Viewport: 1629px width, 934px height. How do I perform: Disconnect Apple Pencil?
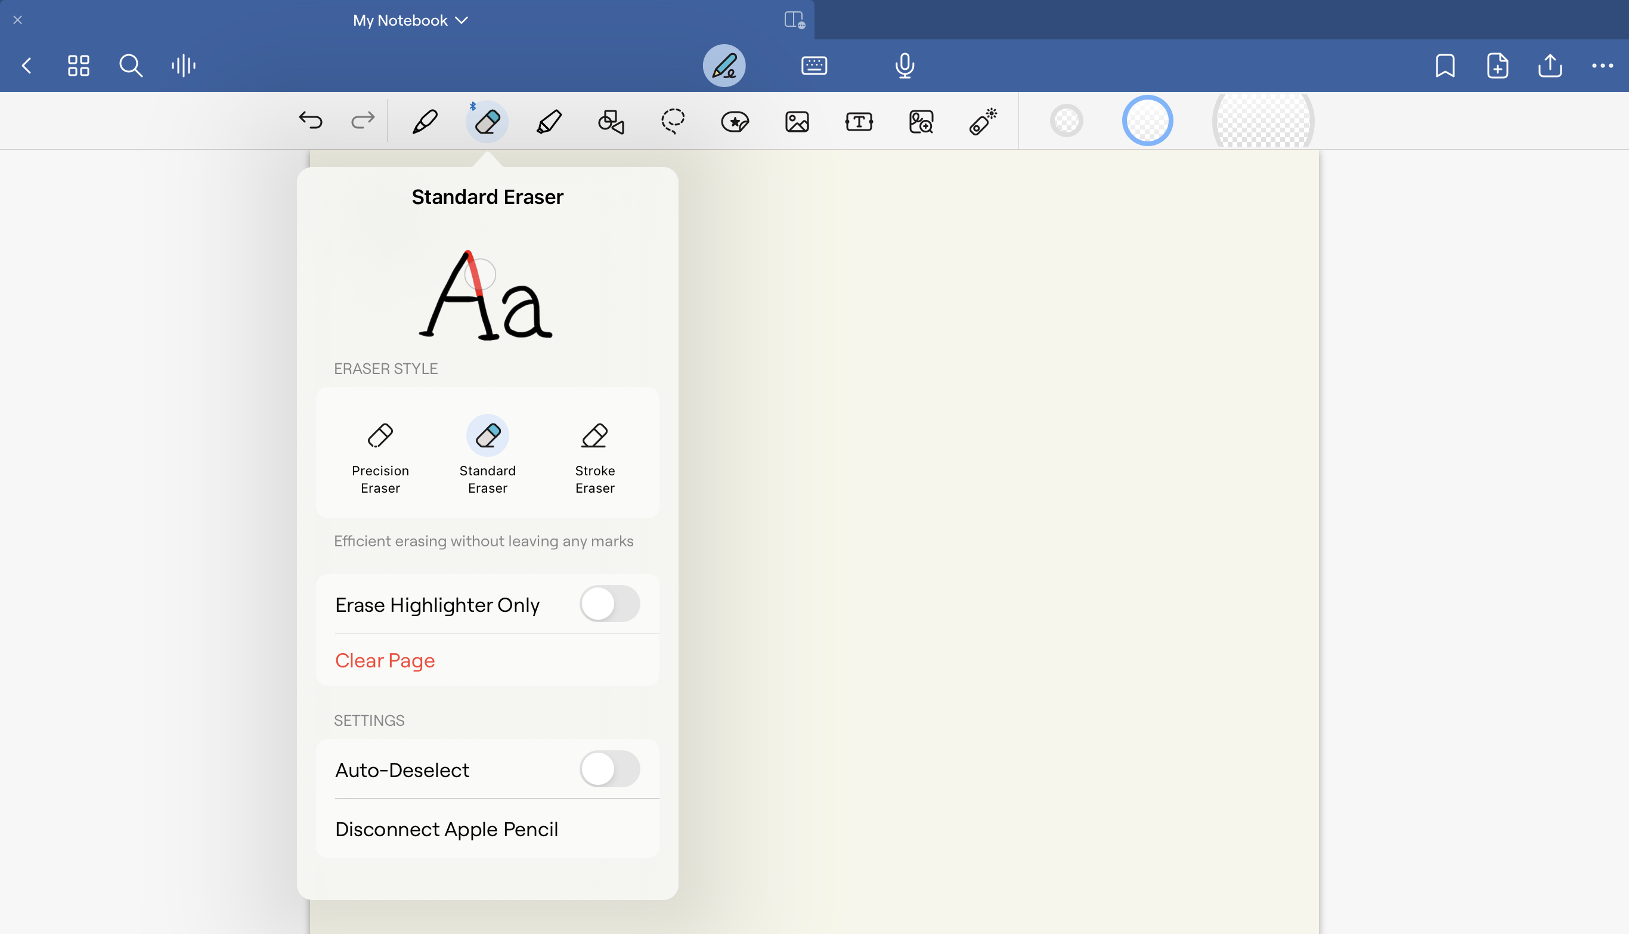click(446, 828)
